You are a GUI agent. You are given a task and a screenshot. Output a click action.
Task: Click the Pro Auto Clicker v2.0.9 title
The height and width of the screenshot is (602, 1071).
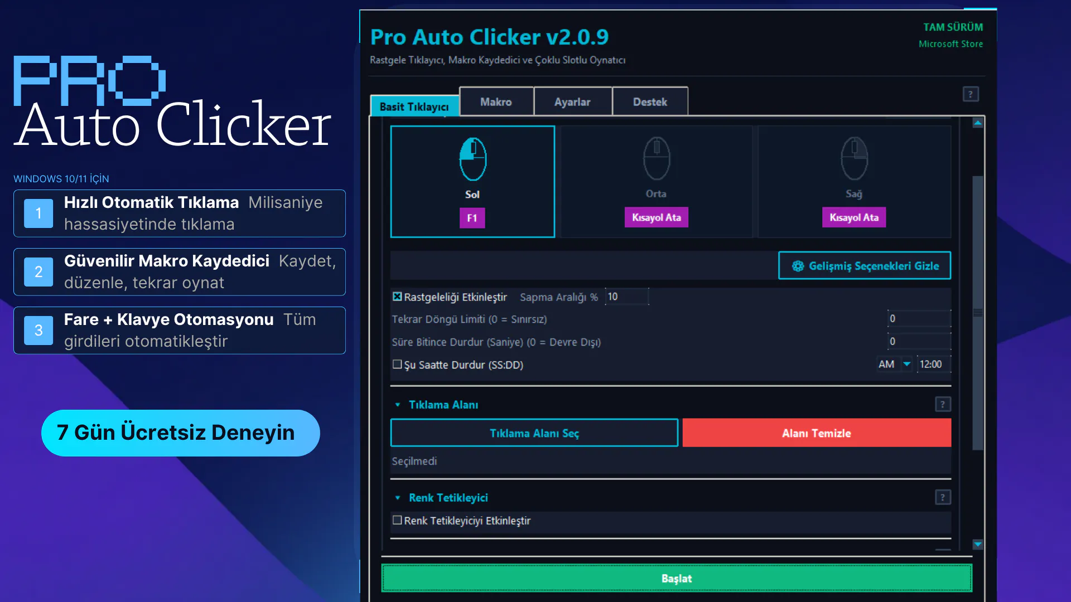tap(489, 37)
